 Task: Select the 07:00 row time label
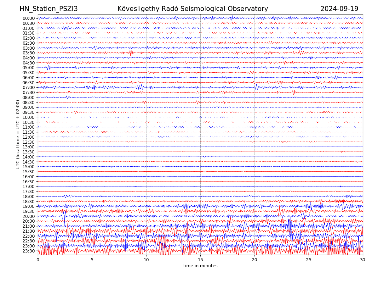(x=28, y=87)
